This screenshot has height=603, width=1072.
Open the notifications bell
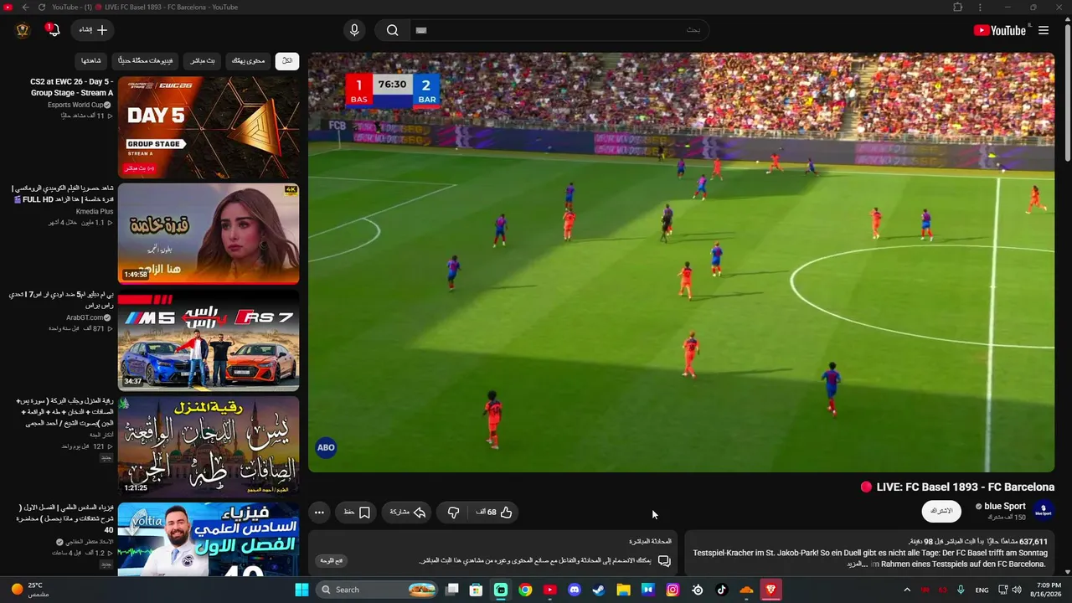coord(52,30)
